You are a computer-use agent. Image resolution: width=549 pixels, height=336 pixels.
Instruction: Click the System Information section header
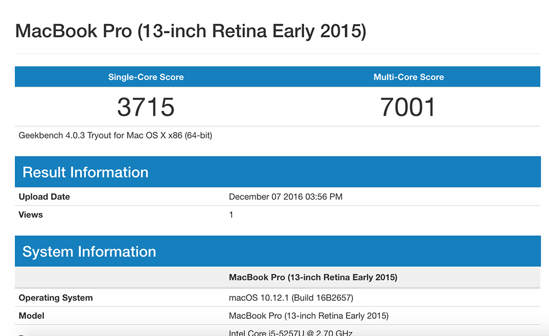pyautogui.click(x=89, y=252)
